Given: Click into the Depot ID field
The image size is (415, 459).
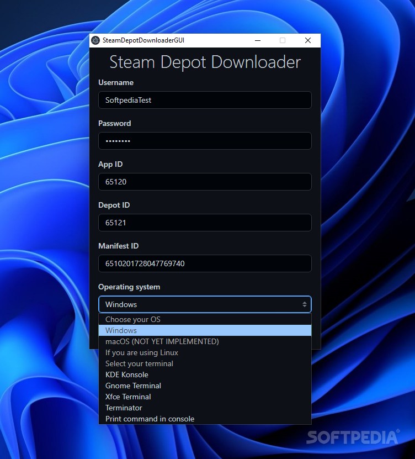Looking at the screenshot, I should (205, 223).
